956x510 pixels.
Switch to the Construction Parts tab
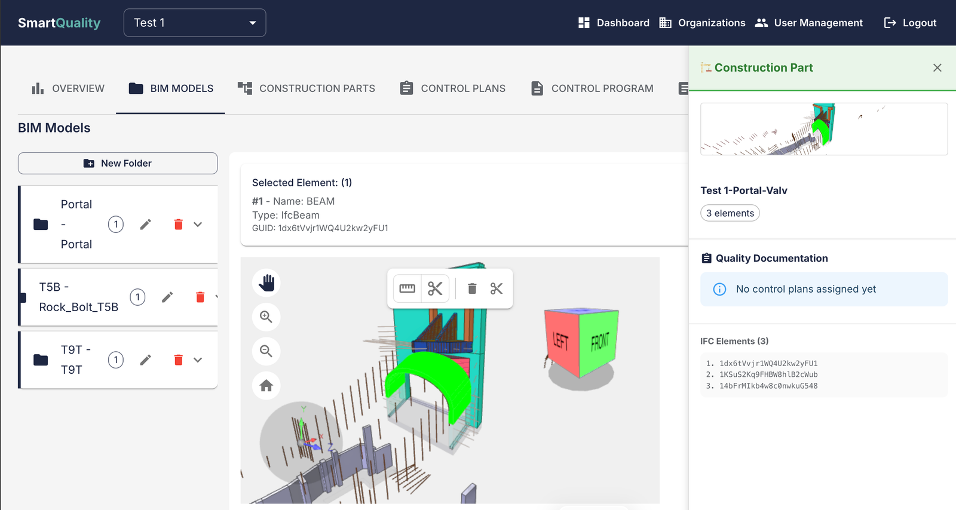pos(307,88)
